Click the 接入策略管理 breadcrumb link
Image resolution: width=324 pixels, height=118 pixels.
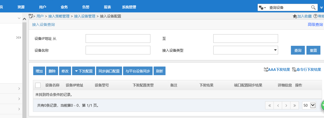pyautogui.click(x=59, y=16)
